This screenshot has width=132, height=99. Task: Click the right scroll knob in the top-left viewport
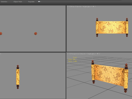(x=35, y=34)
